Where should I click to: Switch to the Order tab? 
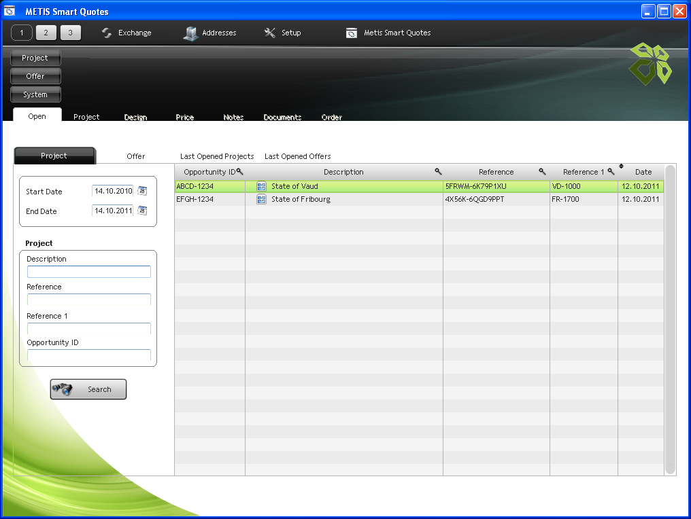coord(332,117)
